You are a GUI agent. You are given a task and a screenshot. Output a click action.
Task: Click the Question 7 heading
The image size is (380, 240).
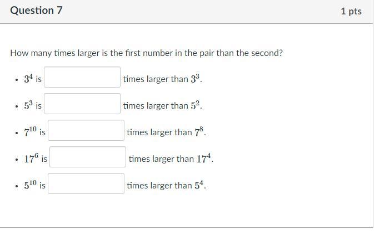[36, 11]
